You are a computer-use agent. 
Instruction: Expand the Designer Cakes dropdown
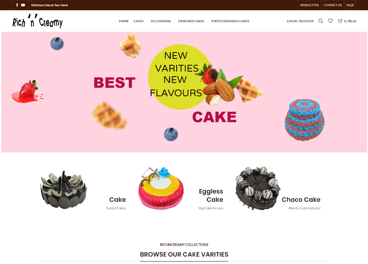tap(192, 21)
